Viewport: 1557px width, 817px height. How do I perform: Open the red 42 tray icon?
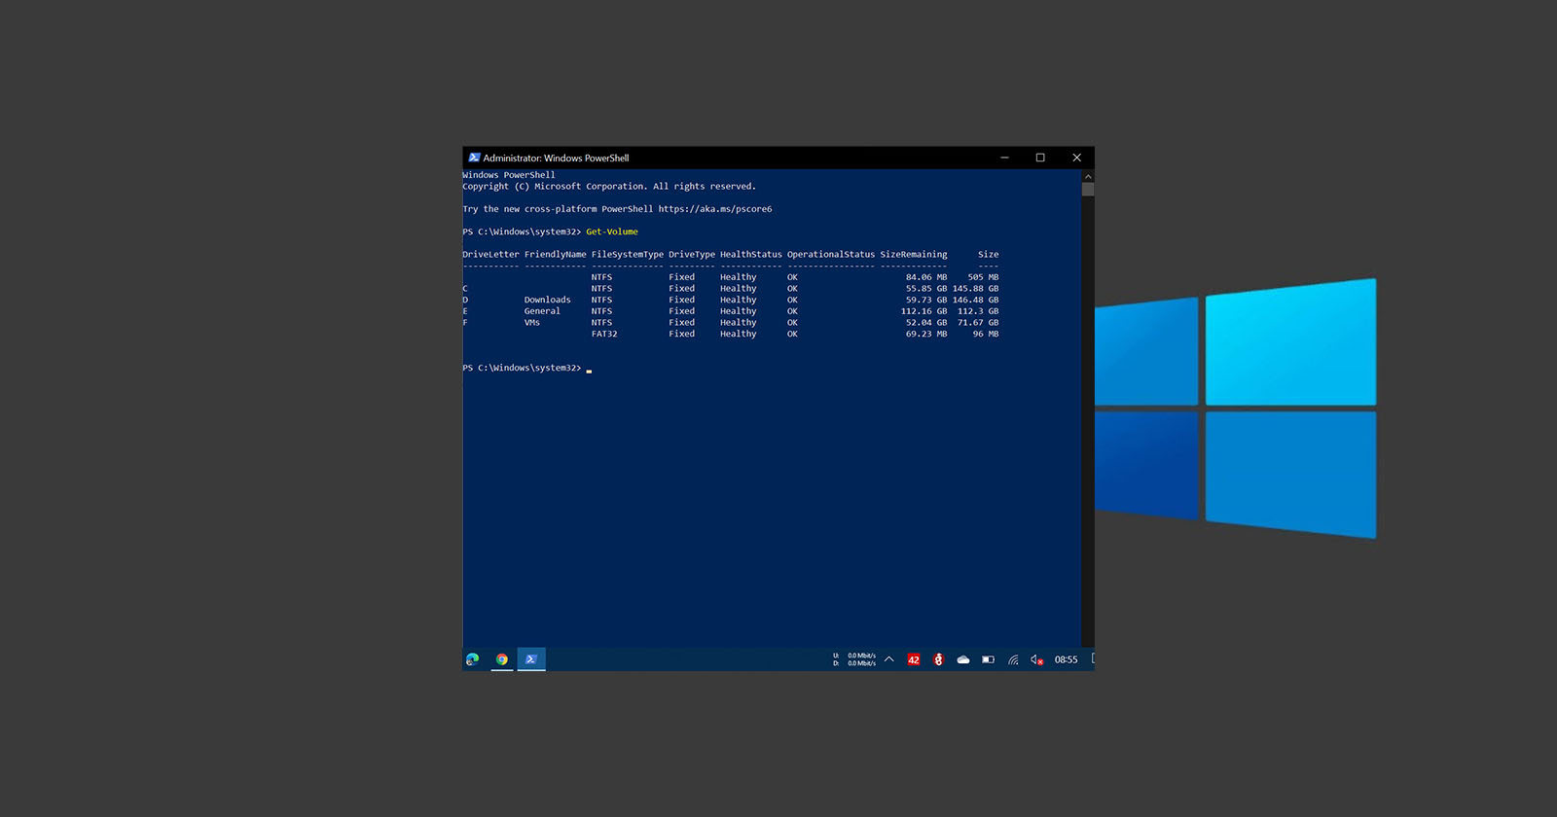click(x=914, y=659)
